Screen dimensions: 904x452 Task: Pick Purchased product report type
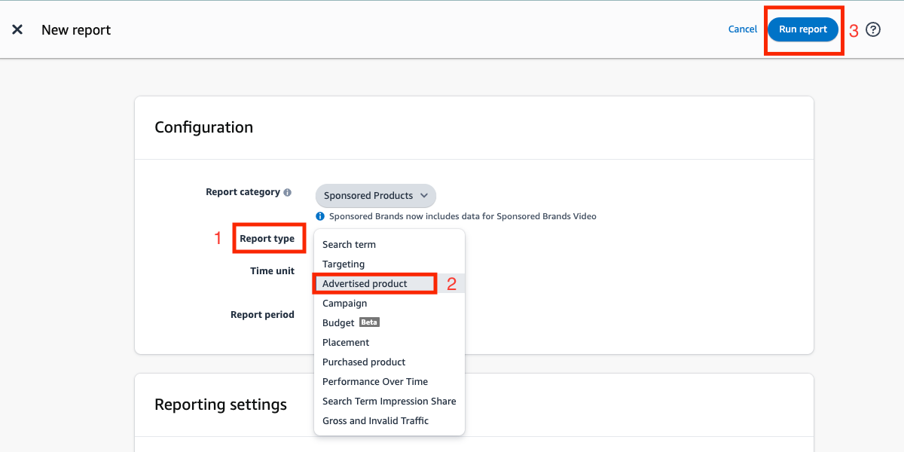364,362
